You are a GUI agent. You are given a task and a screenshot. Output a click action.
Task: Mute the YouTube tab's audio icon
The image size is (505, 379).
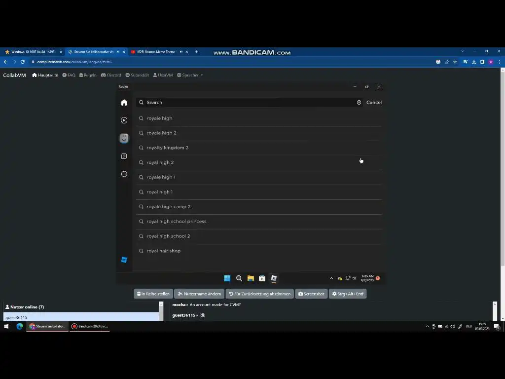tap(181, 52)
